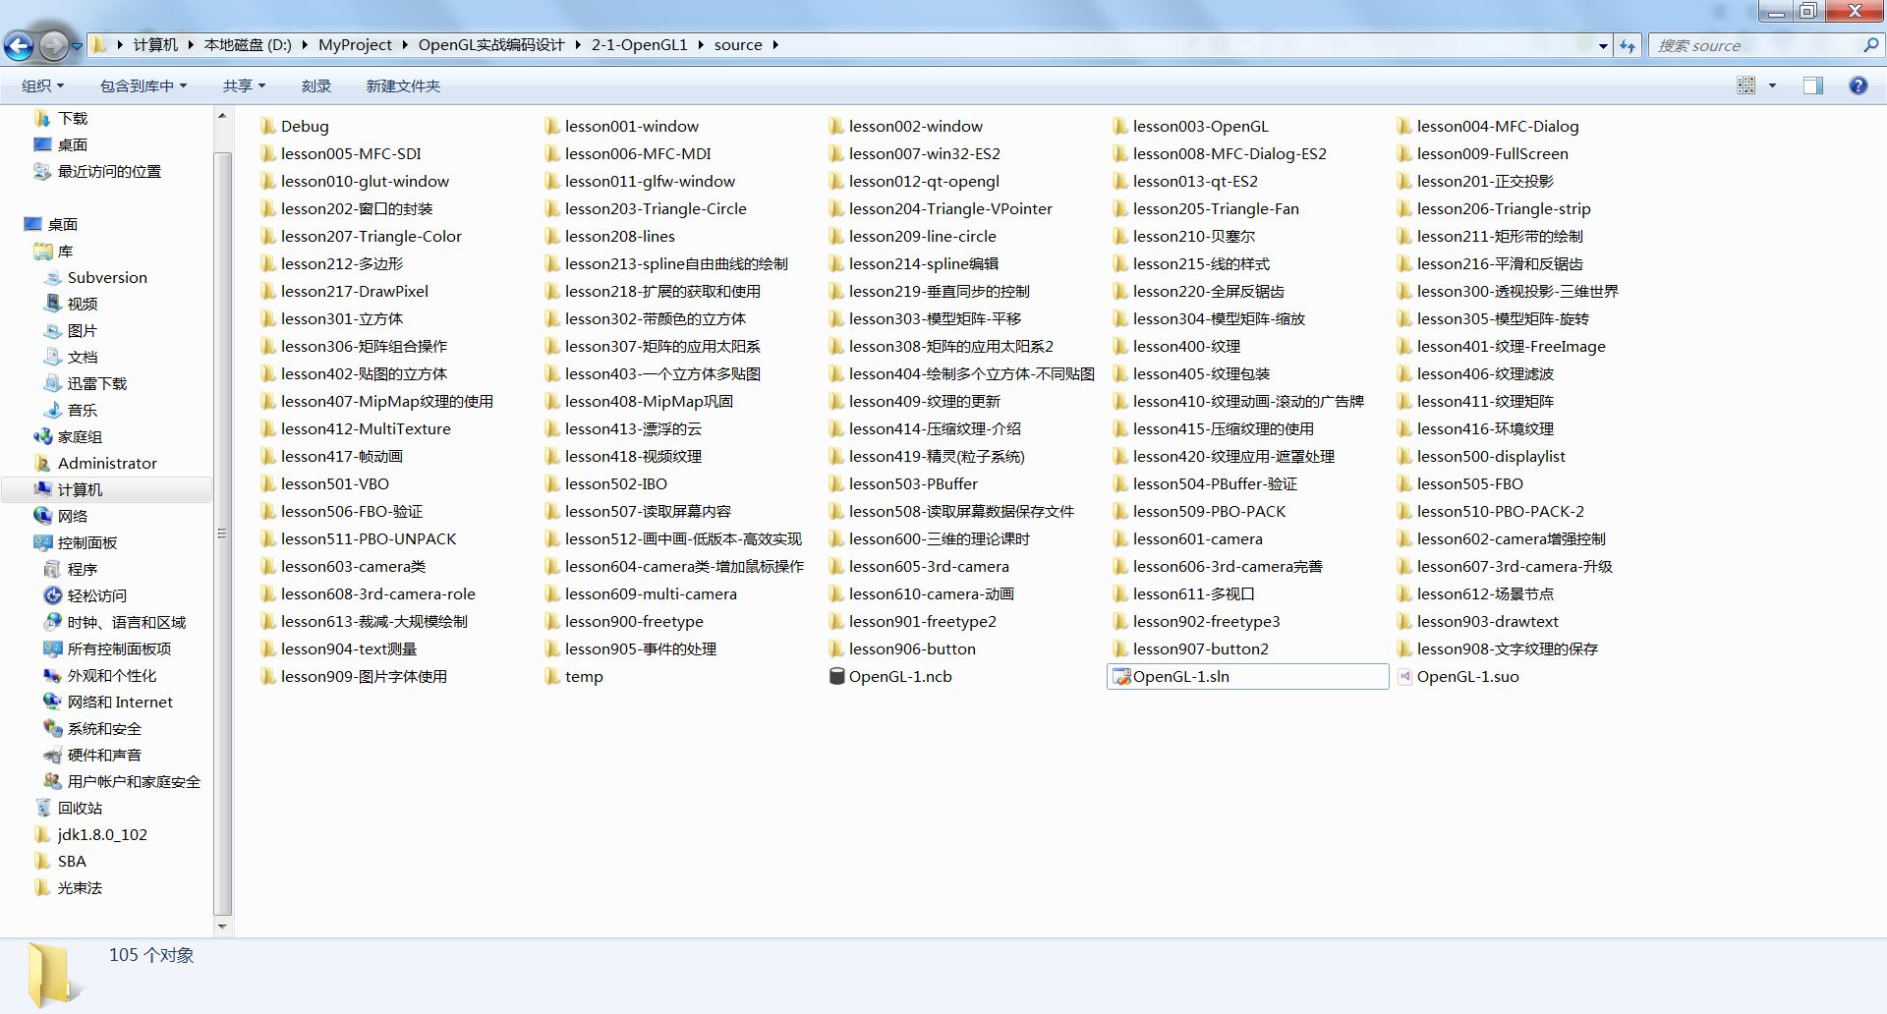Click the Refresh button next to address bar
The image size is (1887, 1014).
pos(1628,45)
